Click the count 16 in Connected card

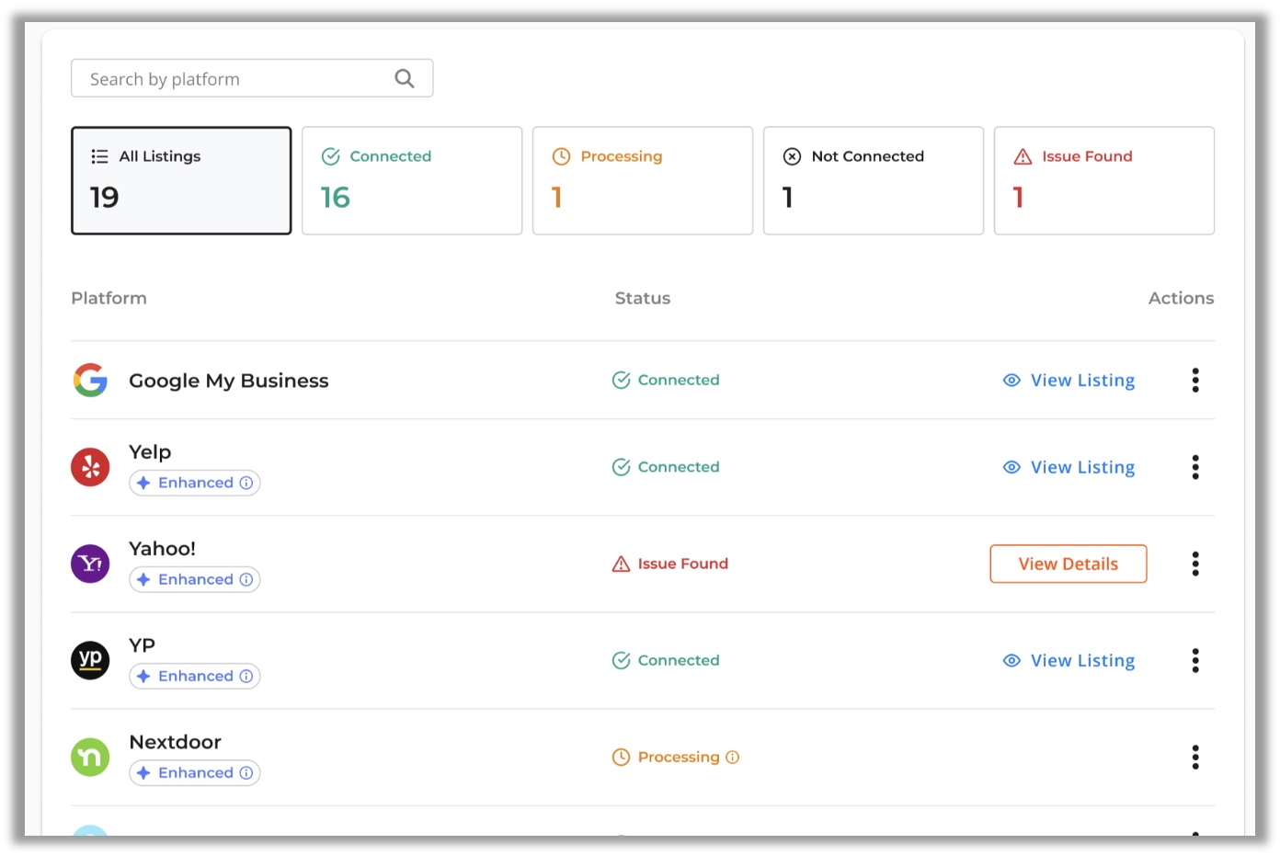[x=336, y=197]
